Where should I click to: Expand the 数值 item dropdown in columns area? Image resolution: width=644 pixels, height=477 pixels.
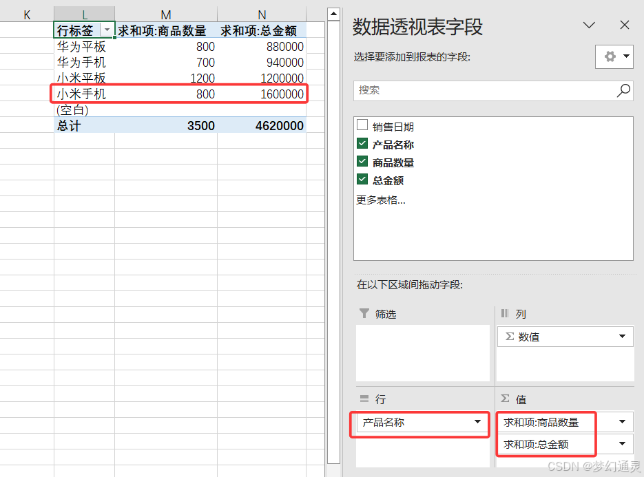(x=622, y=337)
